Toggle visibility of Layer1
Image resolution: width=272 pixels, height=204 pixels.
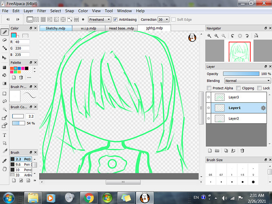pyautogui.click(x=209, y=108)
